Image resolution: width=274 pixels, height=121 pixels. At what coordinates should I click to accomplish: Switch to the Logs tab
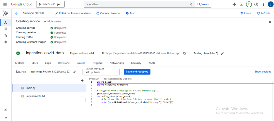[48, 63]
